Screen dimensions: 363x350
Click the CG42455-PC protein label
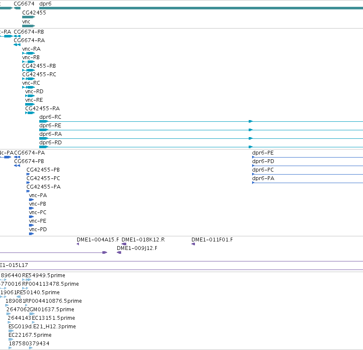click(43, 178)
